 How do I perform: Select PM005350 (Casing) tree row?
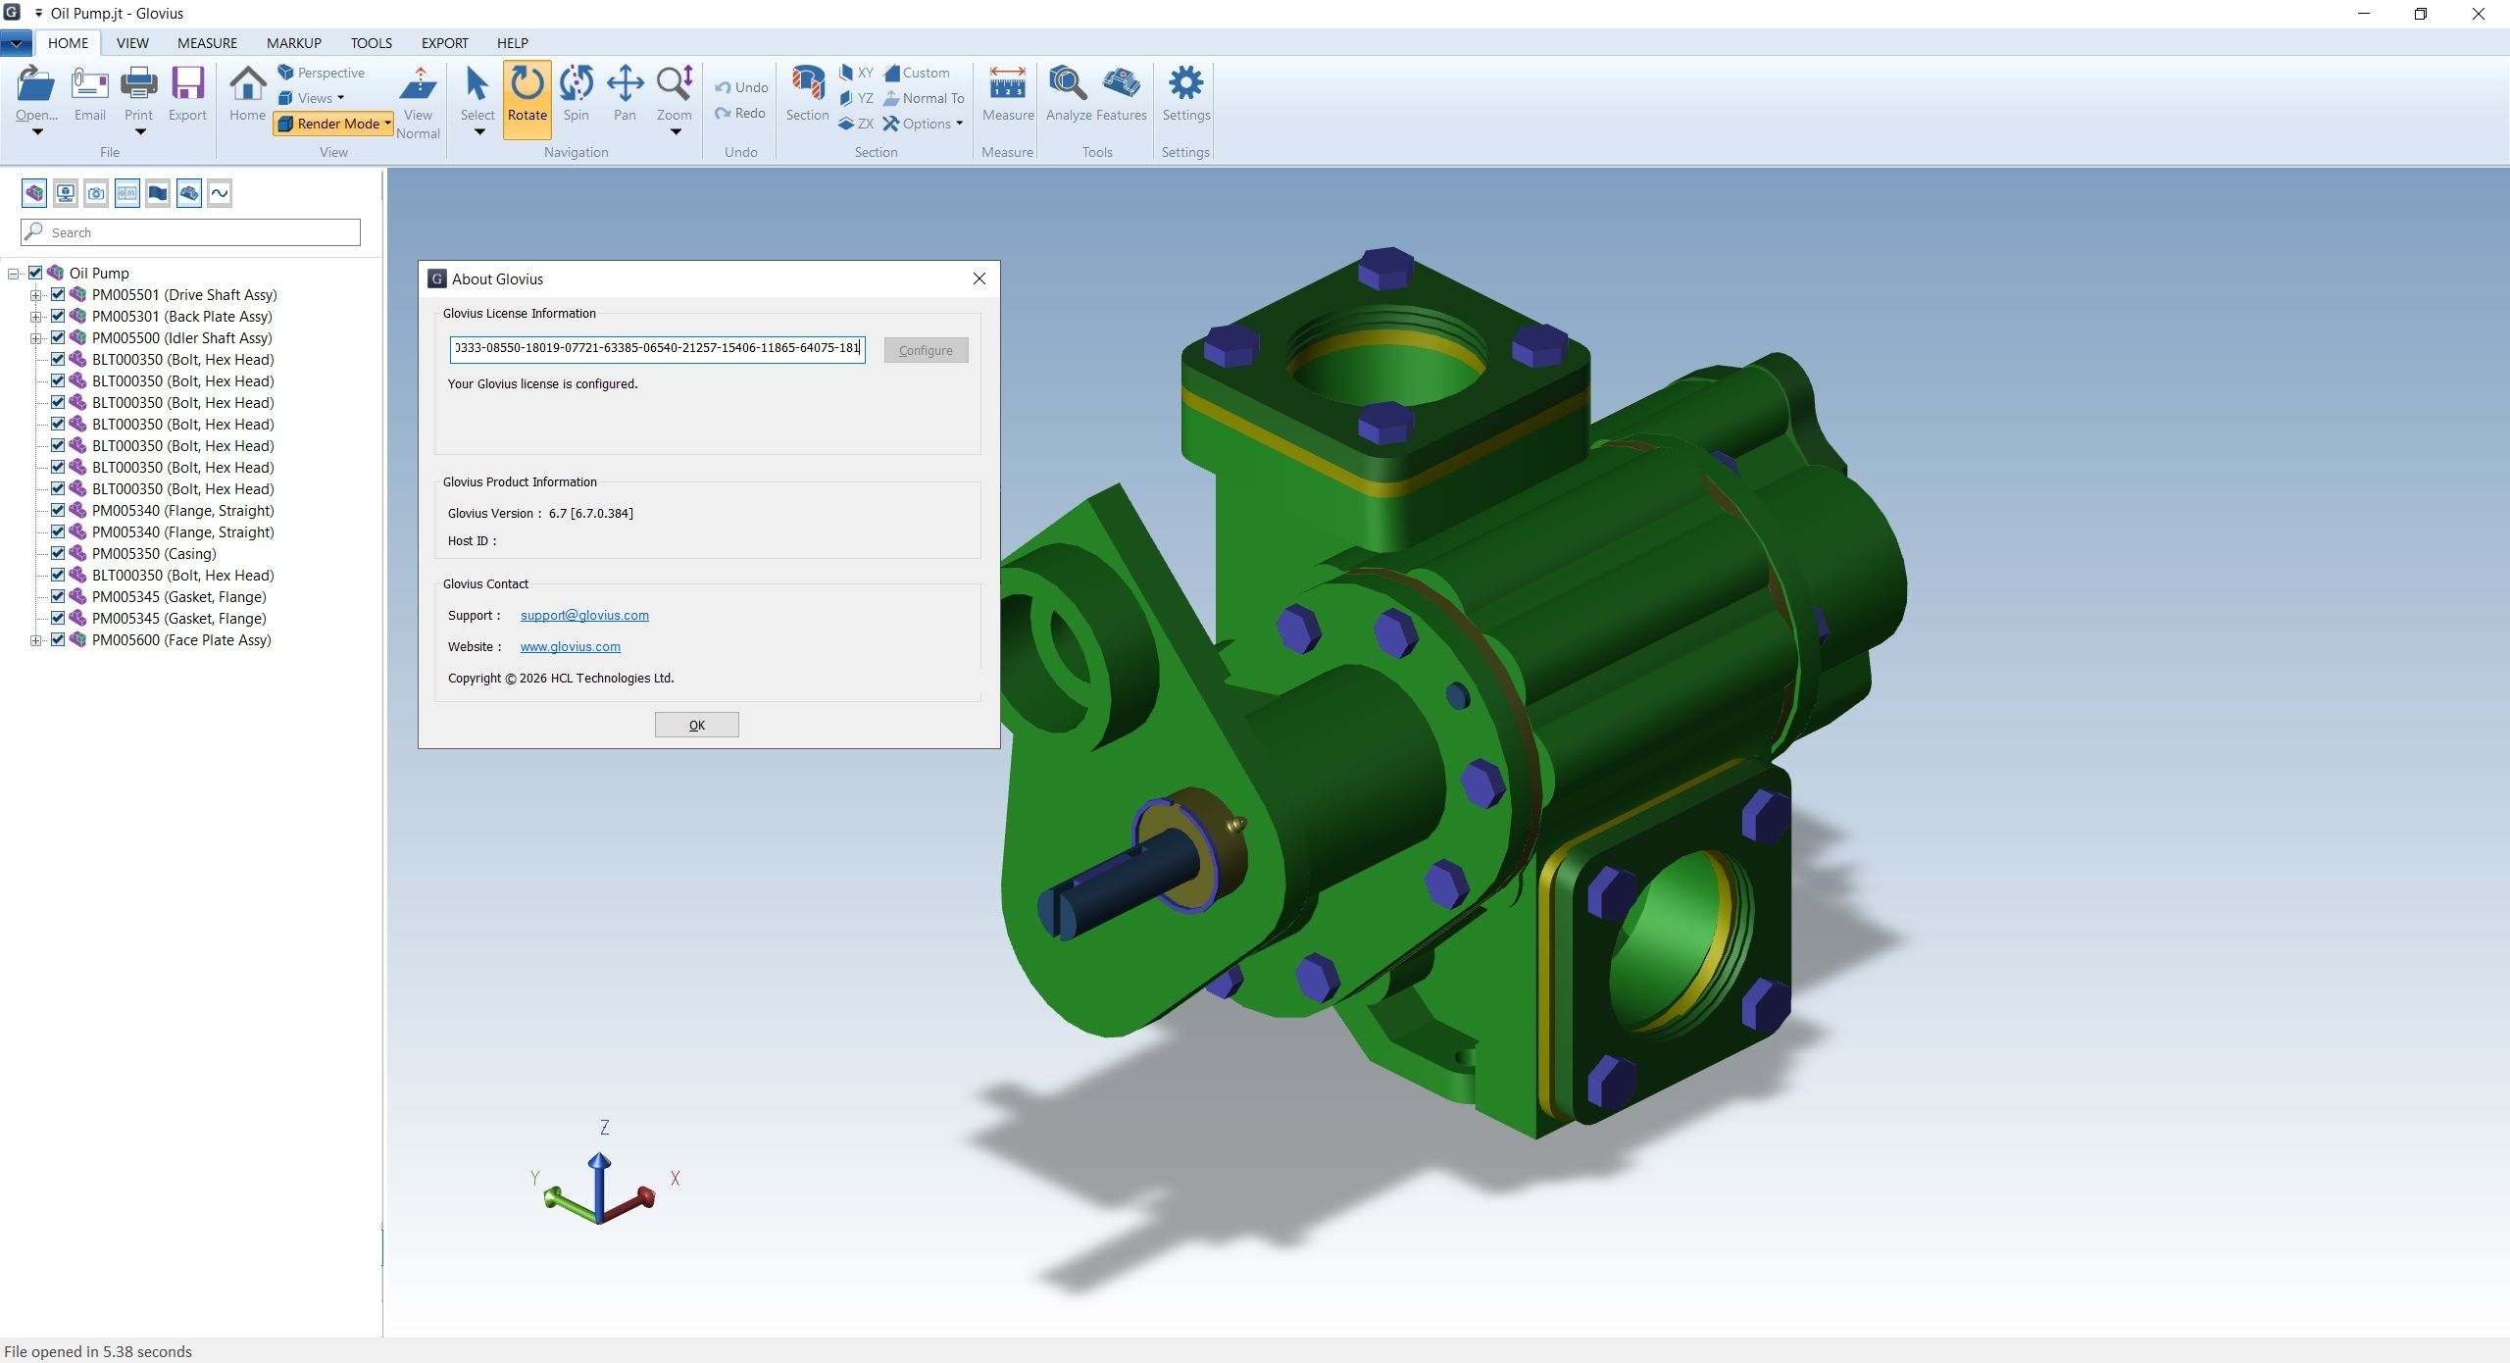point(154,553)
